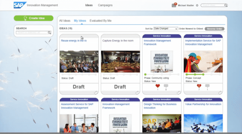Click flip arrow on Reuse energy card
Screen dimensions: 242x134
click(x=96, y=92)
